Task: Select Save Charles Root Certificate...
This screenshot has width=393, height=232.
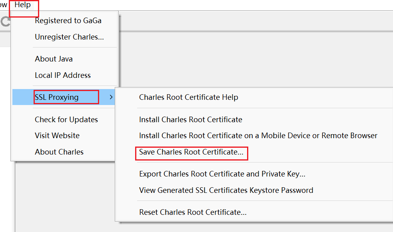Action: pos(191,152)
